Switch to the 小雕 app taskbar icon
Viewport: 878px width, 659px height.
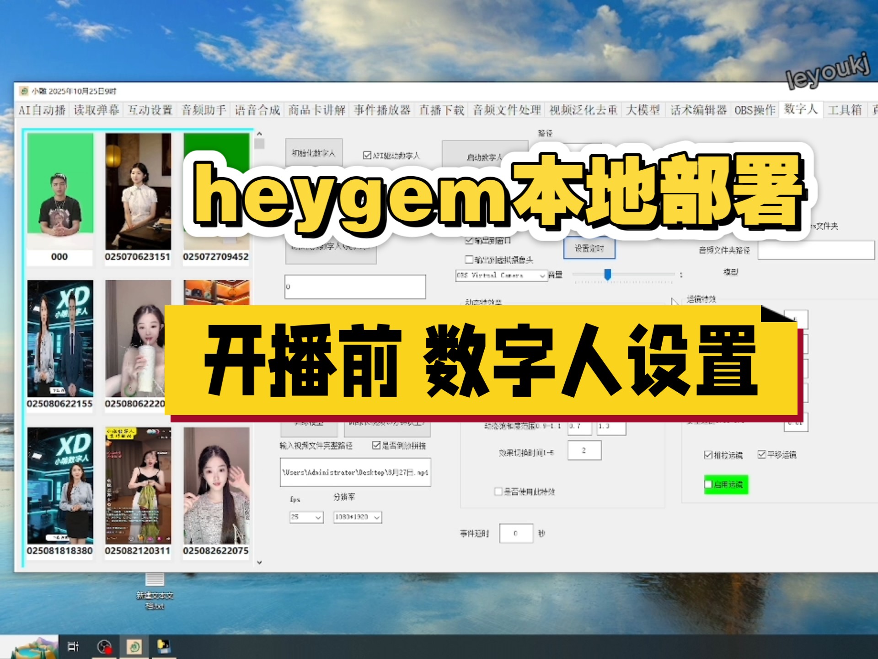pyautogui.click(x=134, y=647)
